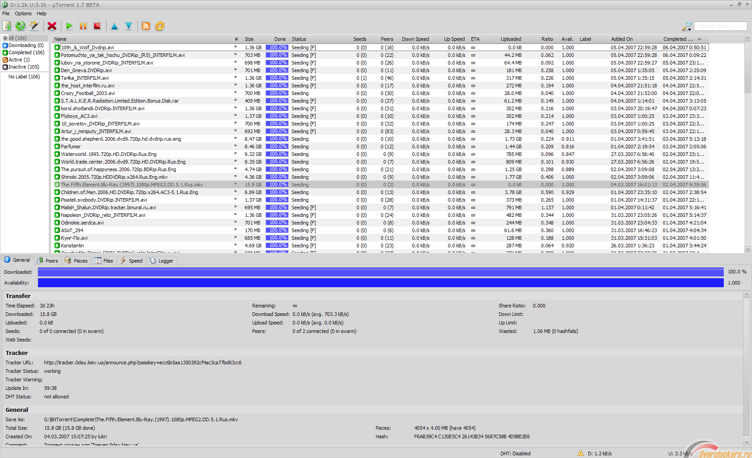The width and height of the screenshot is (752, 458).
Task: Click the Downloaded progress bar in General pane
Action: click(380, 272)
